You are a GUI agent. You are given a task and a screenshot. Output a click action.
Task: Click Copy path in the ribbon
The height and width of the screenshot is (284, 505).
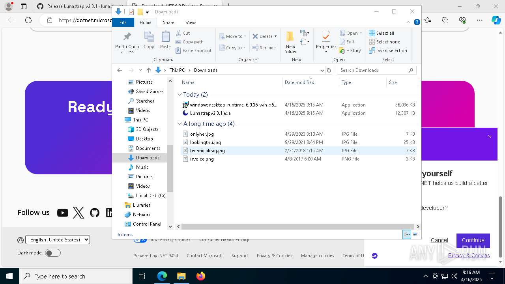click(x=189, y=42)
